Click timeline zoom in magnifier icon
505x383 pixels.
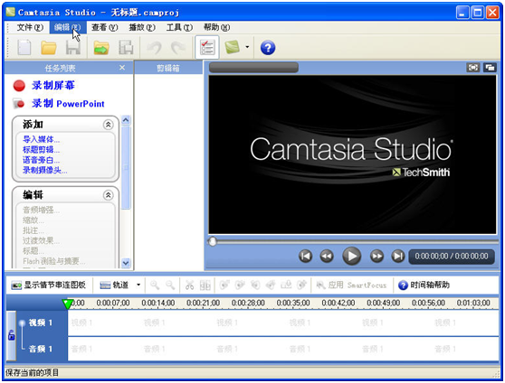click(x=155, y=285)
